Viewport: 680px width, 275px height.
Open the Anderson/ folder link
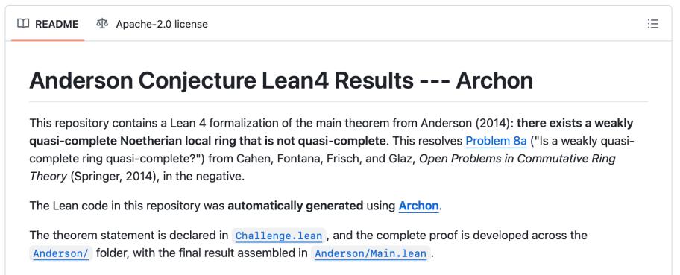[60, 253]
